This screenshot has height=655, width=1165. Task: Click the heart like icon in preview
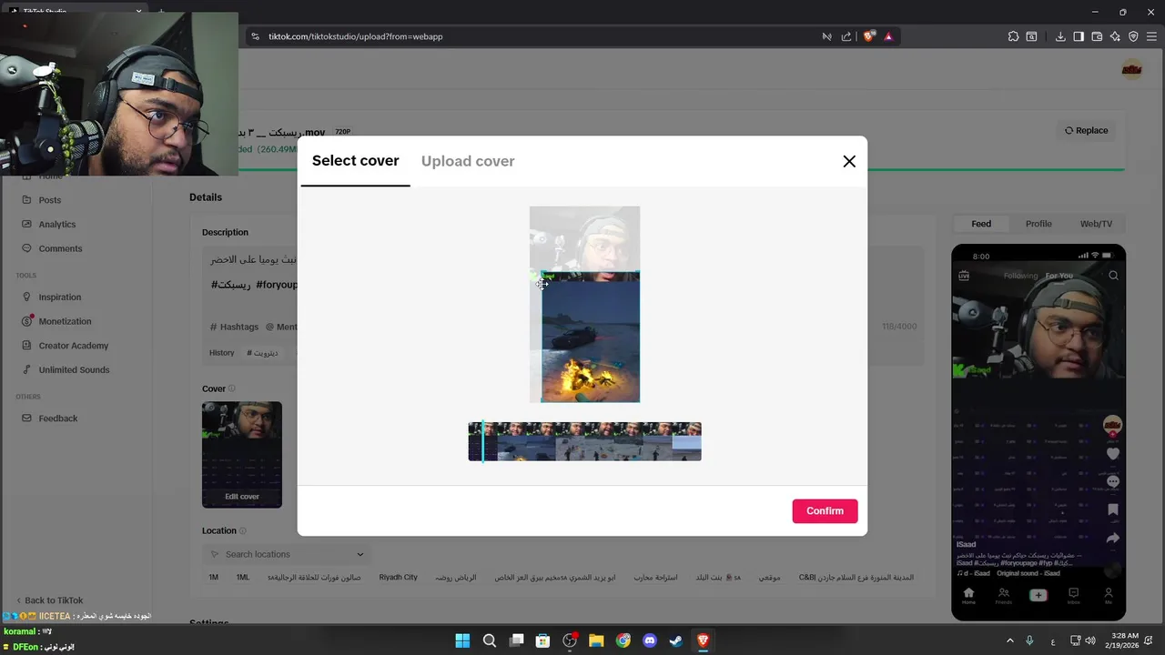(1112, 453)
